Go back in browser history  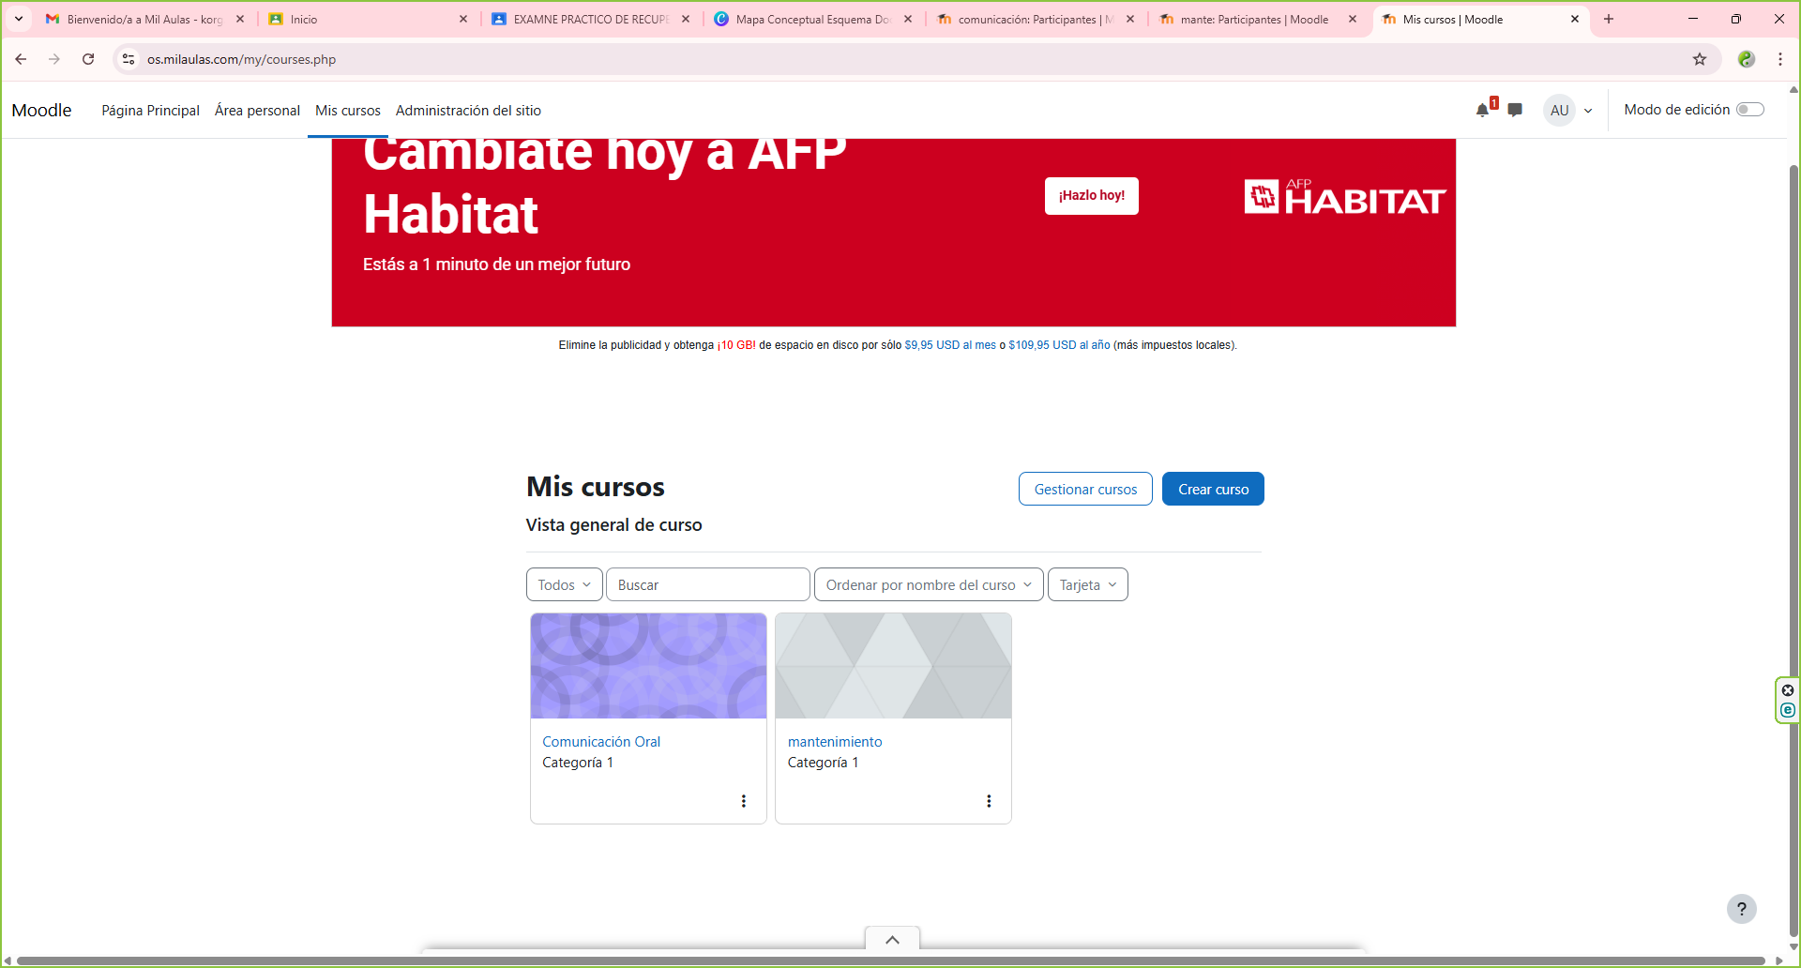(x=21, y=59)
